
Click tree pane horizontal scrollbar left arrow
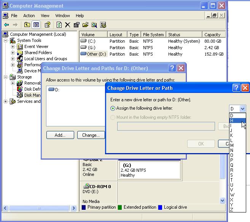tap(5, 208)
